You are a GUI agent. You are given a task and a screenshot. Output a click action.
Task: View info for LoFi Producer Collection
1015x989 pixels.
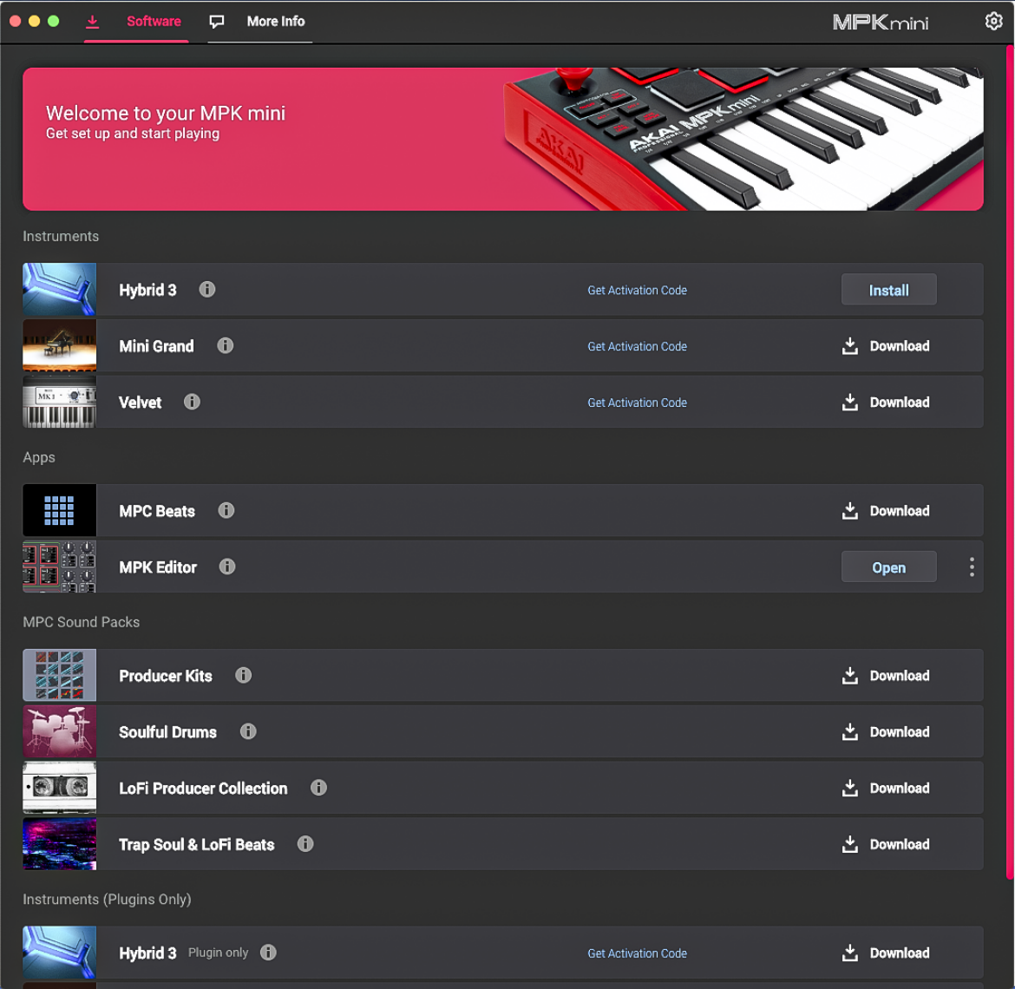[318, 788]
